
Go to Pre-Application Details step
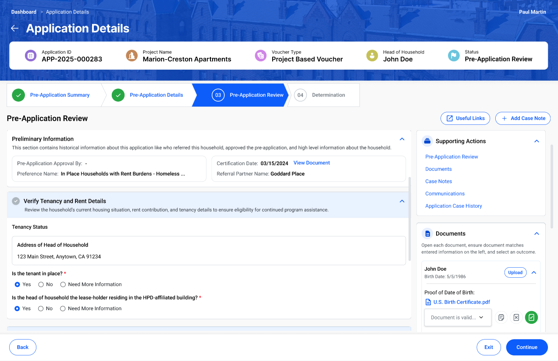pos(156,95)
